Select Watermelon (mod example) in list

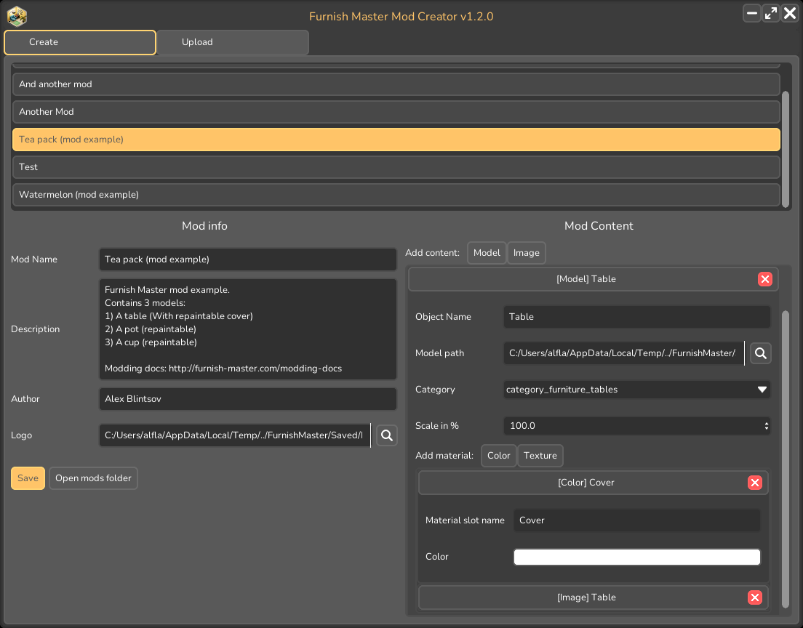tap(396, 195)
